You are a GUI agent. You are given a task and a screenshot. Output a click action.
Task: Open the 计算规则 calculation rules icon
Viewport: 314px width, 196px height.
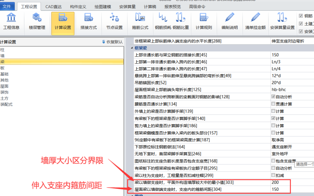(204, 22)
